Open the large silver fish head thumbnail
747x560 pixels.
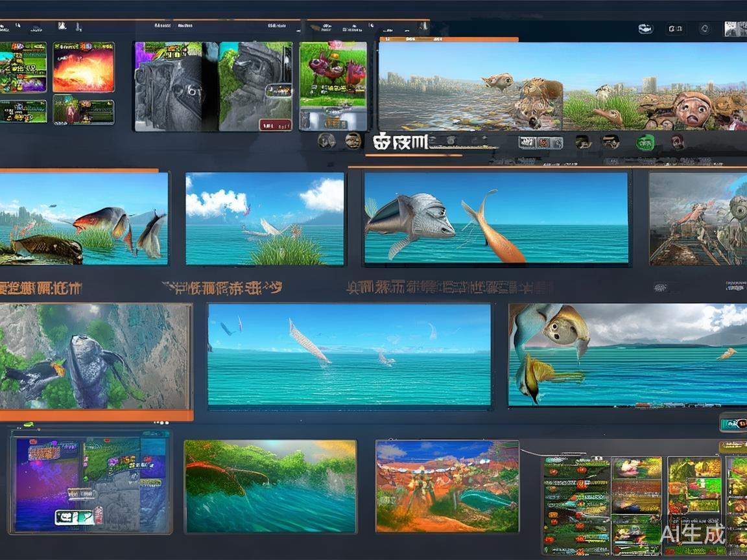496,218
